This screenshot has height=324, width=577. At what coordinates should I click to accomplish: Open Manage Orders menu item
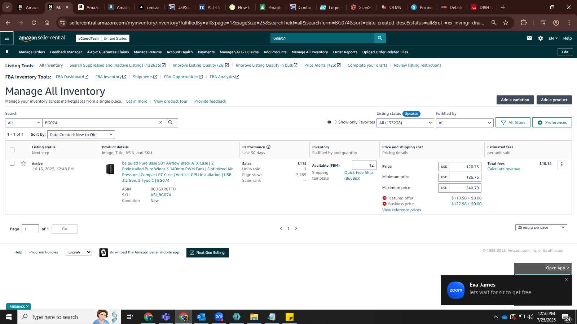click(32, 52)
